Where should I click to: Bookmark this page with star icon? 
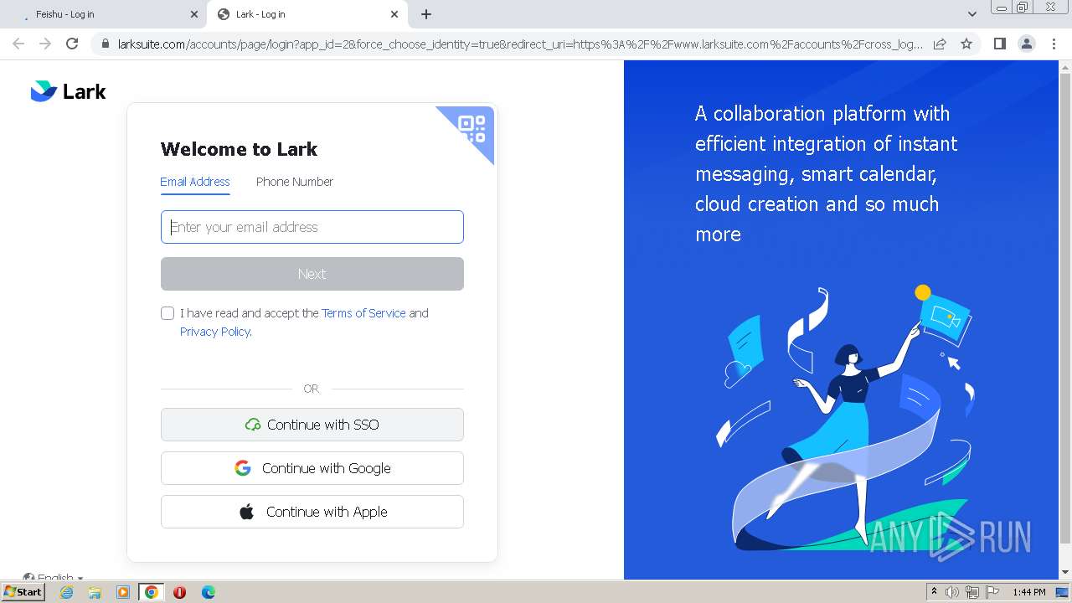[966, 44]
